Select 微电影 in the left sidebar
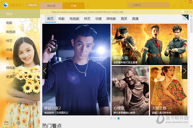 coord(11,68)
